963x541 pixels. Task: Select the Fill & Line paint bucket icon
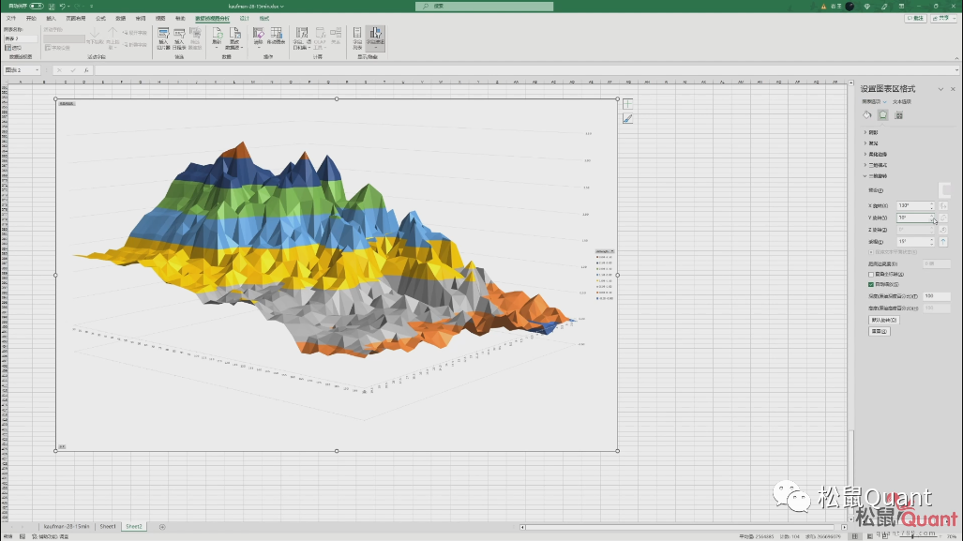[x=867, y=114]
